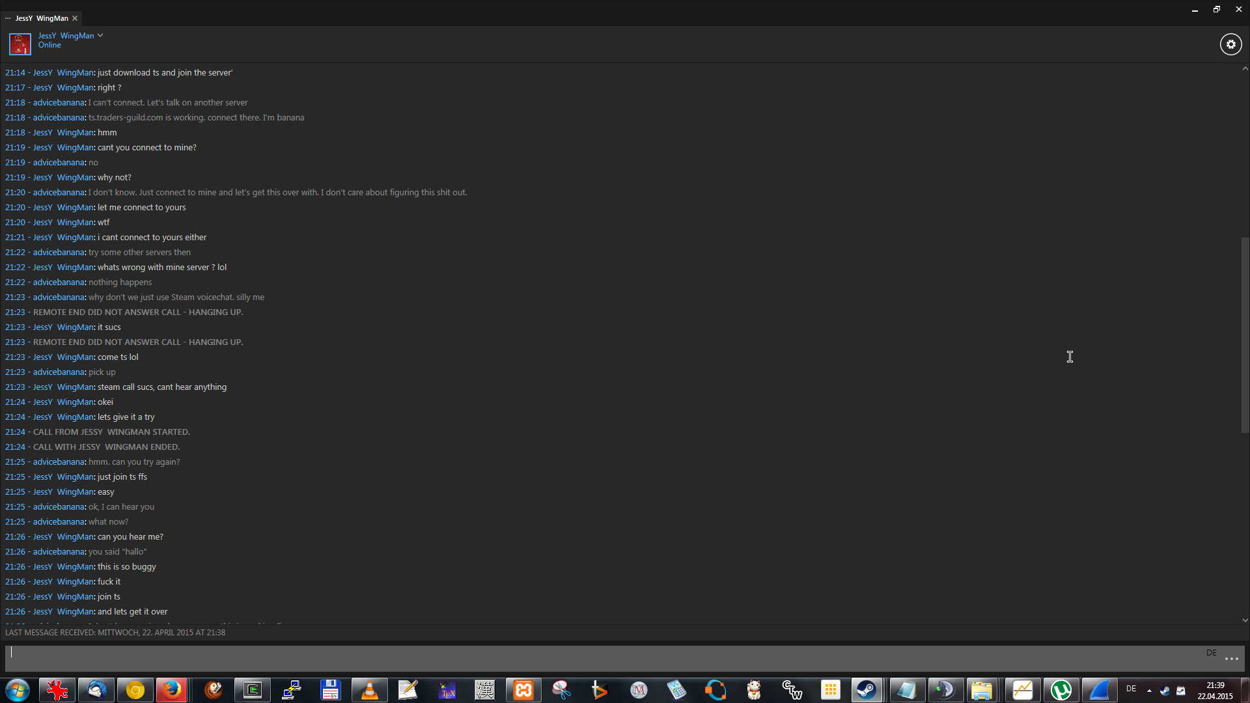The height and width of the screenshot is (703, 1250).
Task: Expand the JessY WingMan name dropdown arrow
Action: pos(100,36)
